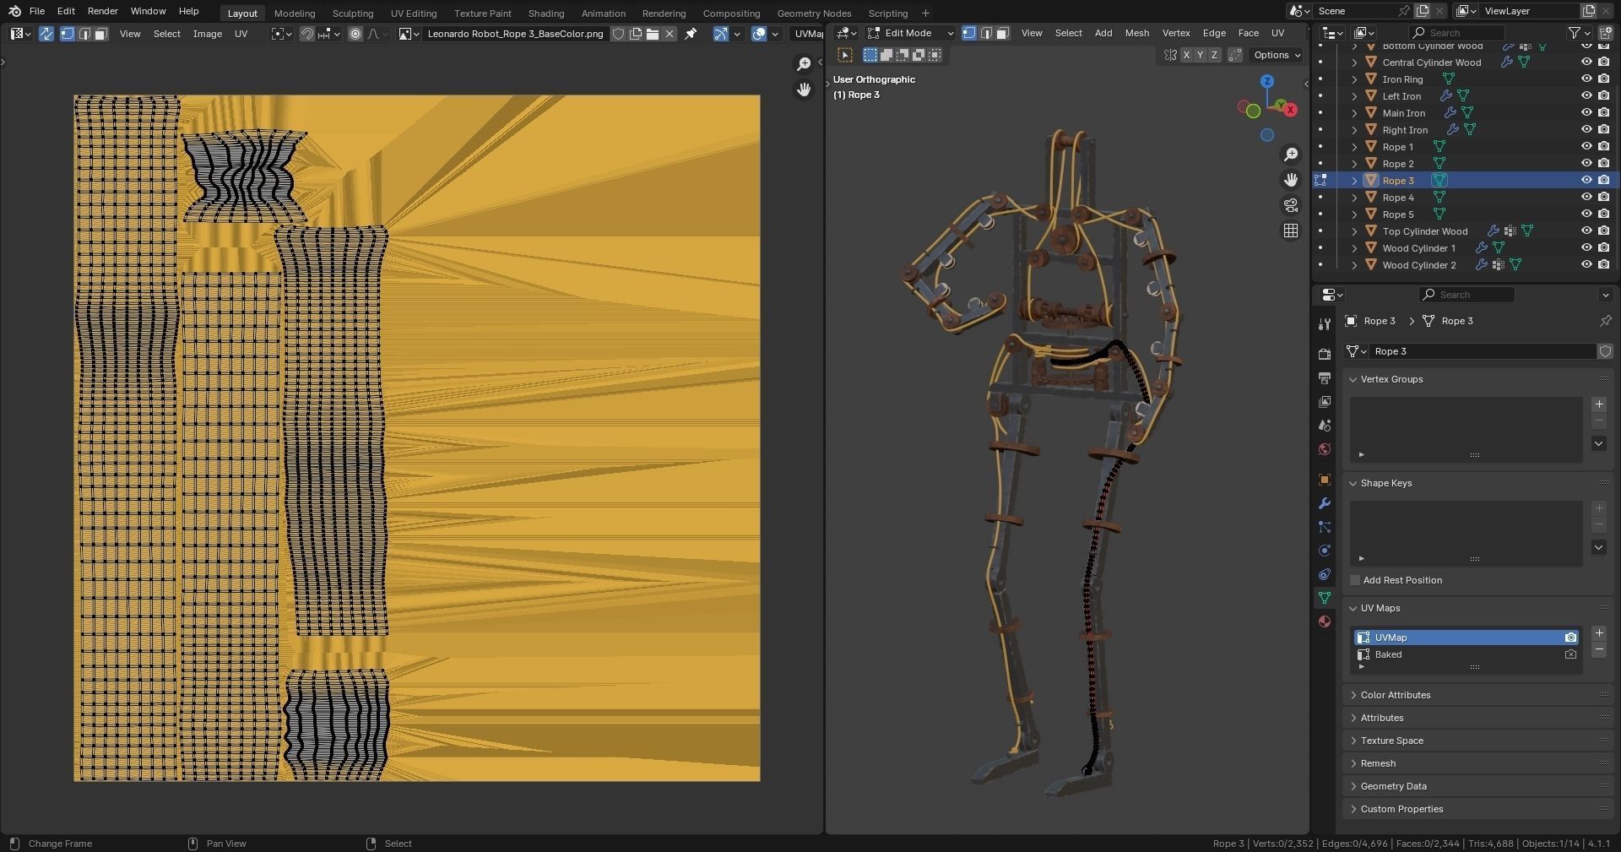Enable Add Rest Position checkbox
Viewport: 1621px width, 852px height.
click(x=1355, y=580)
